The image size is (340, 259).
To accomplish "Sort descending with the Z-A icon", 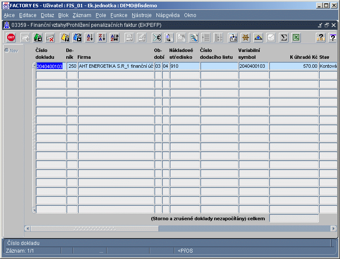I will 102,37.
